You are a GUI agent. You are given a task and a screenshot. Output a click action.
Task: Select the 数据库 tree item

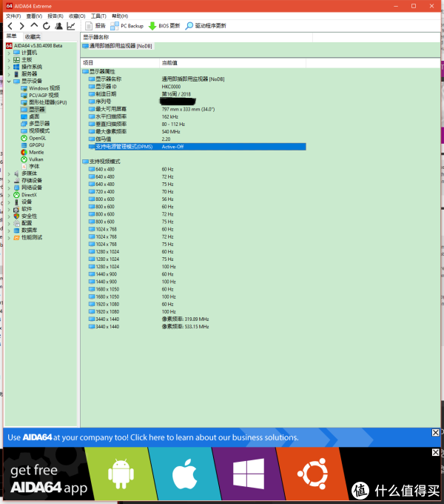[x=25, y=231]
